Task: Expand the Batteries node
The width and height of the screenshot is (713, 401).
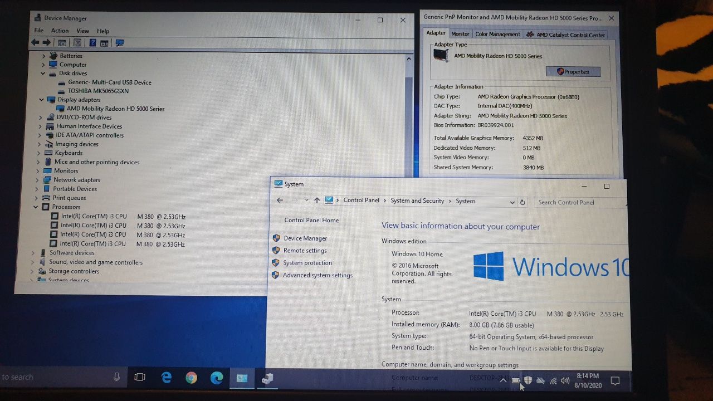Action: click(x=44, y=56)
